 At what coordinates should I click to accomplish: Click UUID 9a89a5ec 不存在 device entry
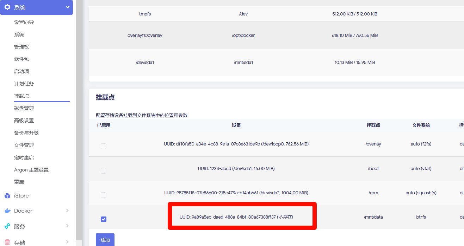(x=236, y=217)
